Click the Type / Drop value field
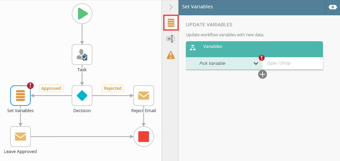Screen dimensions: 340x161 pos(292,63)
